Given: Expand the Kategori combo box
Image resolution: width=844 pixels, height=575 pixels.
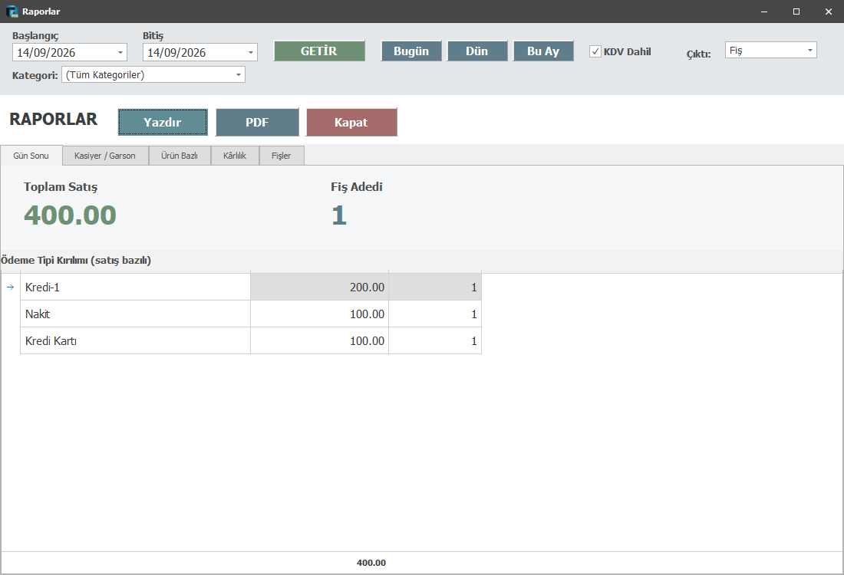Looking at the screenshot, I should [x=239, y=75].
